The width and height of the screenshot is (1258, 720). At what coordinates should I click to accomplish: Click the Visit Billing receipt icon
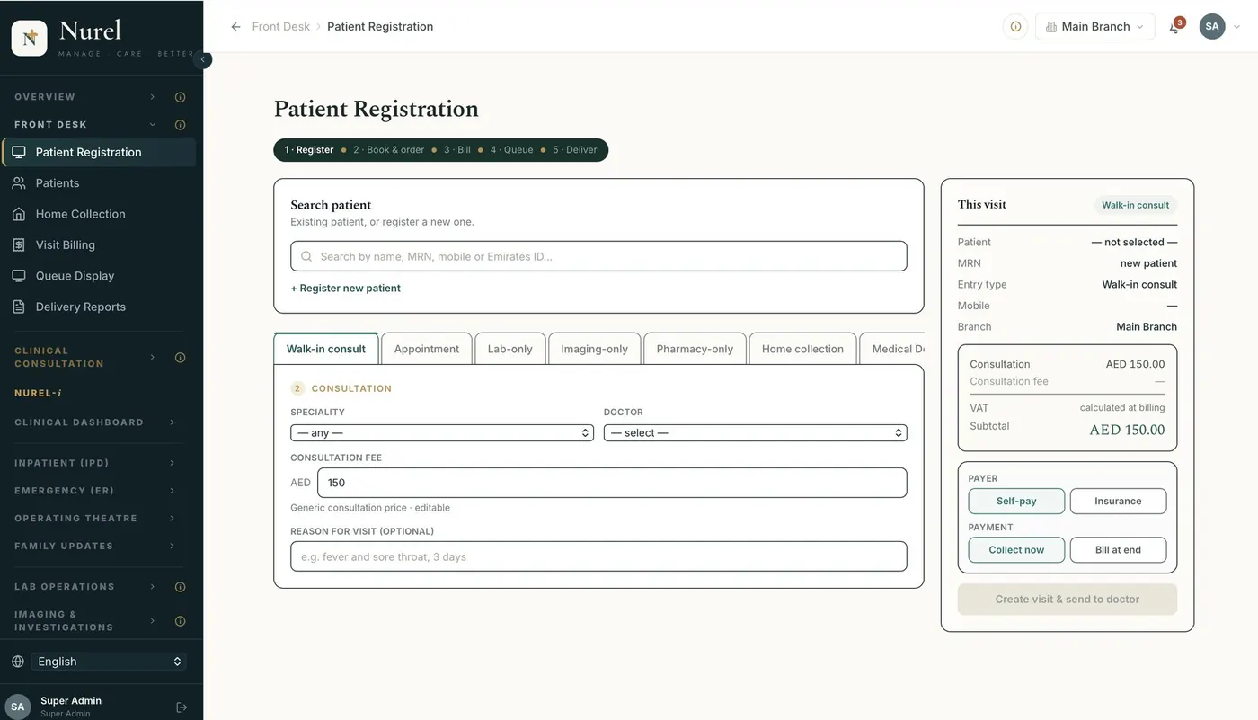pyautogui.click(x=19, y=244)
